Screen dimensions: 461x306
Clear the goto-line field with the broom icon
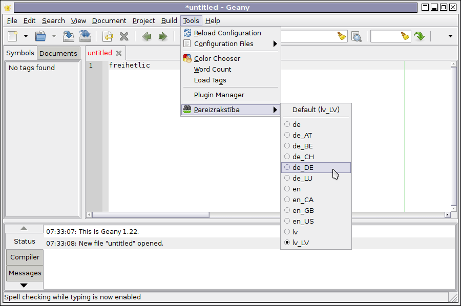click(x=405, y=36)
